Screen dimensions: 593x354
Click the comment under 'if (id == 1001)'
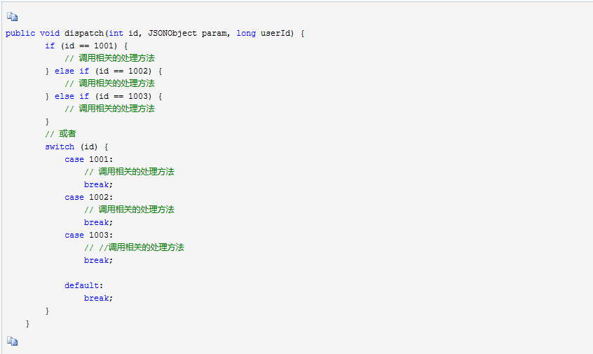(x=109, y=58)
